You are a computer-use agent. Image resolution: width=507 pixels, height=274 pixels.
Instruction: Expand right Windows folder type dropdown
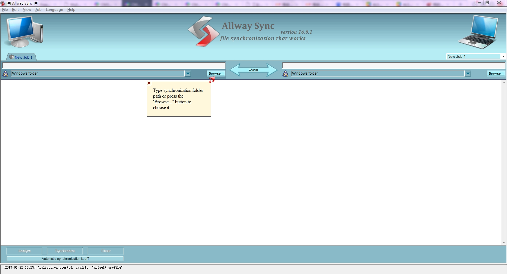468,73
